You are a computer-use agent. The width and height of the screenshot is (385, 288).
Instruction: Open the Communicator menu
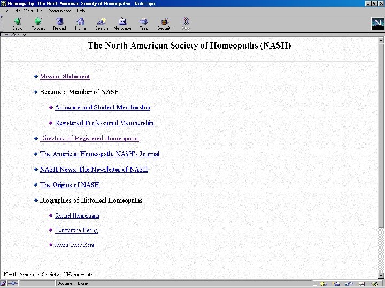click(60, 11)
